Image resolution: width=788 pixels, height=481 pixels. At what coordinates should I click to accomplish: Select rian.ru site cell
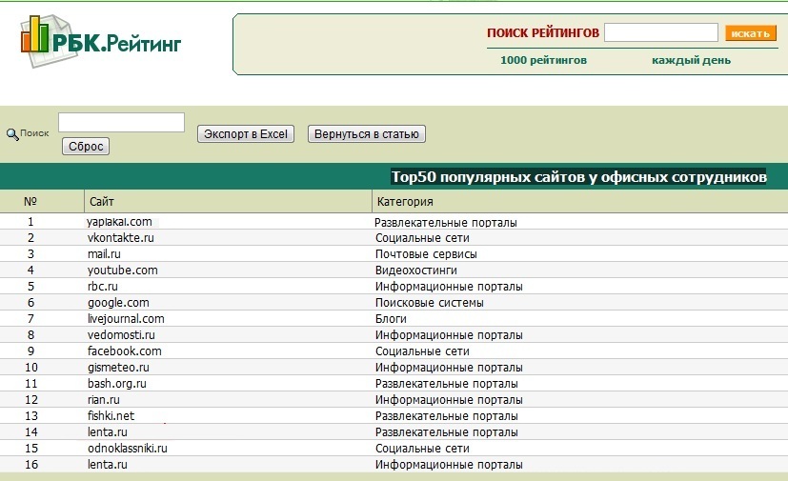coord(104,400)
